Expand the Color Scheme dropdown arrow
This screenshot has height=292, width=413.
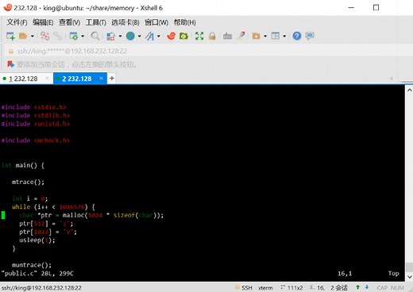(120, 36)
